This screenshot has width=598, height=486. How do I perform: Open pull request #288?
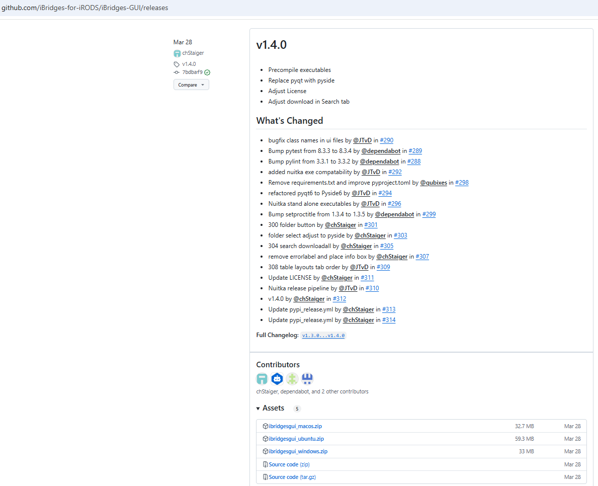pos(414,161)
